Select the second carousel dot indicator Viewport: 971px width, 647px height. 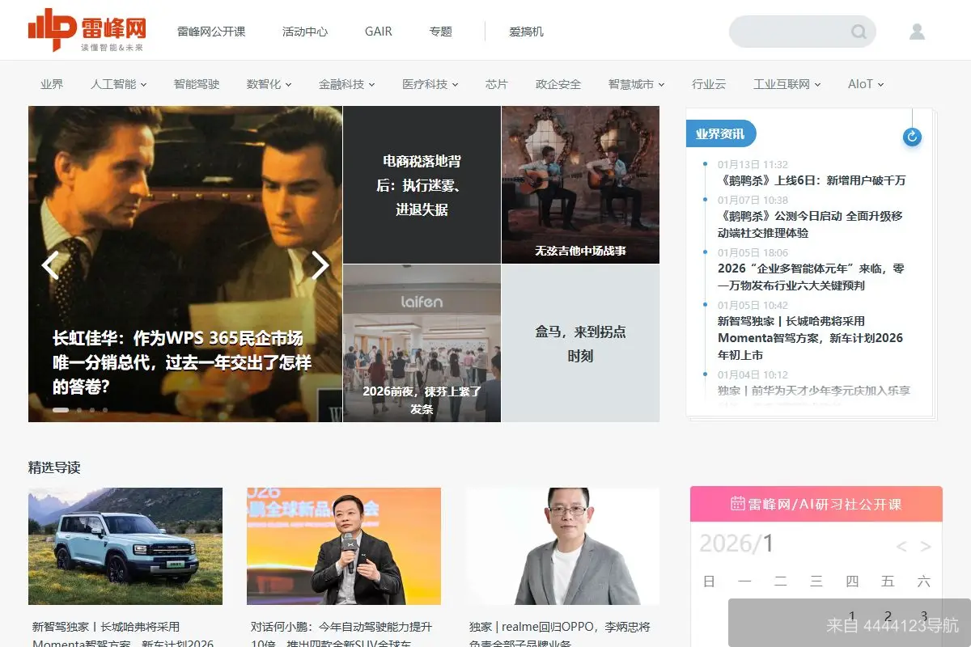pyautogui.click(x=78, y=410)
